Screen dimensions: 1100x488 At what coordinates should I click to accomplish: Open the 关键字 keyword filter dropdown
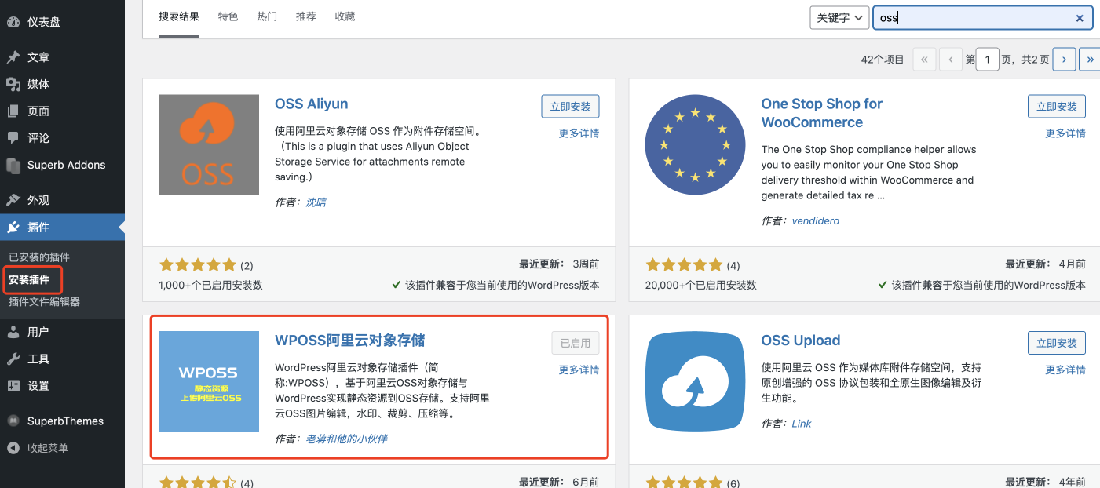point(839,17)
